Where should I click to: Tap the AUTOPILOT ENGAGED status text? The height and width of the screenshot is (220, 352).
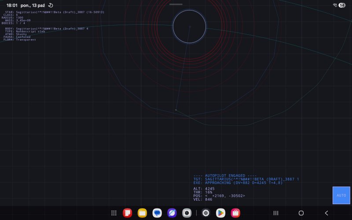click(x=224, y=175)
